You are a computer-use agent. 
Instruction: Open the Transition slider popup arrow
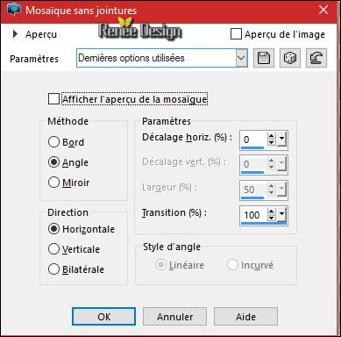click(281, 214)
